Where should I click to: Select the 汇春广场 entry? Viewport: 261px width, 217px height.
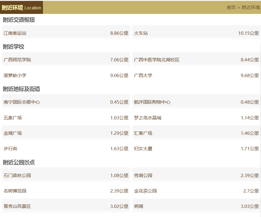click(143, 133)
